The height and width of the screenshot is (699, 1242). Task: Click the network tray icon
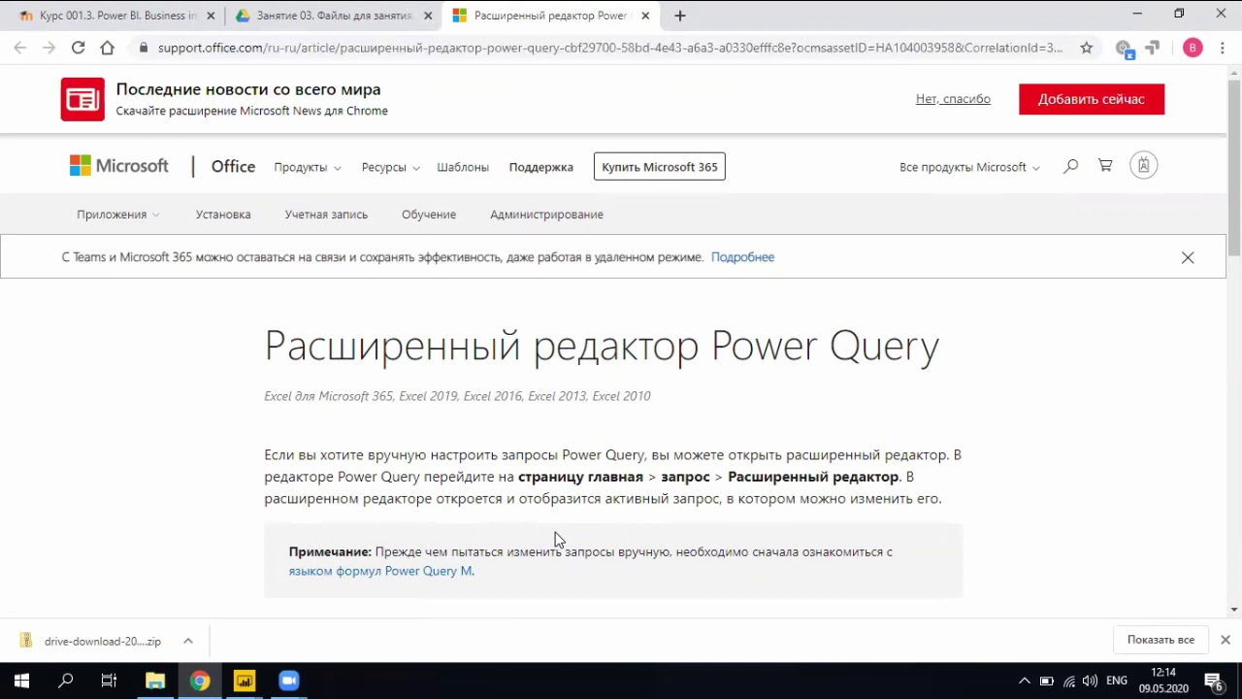click(x=1069, y=681)
